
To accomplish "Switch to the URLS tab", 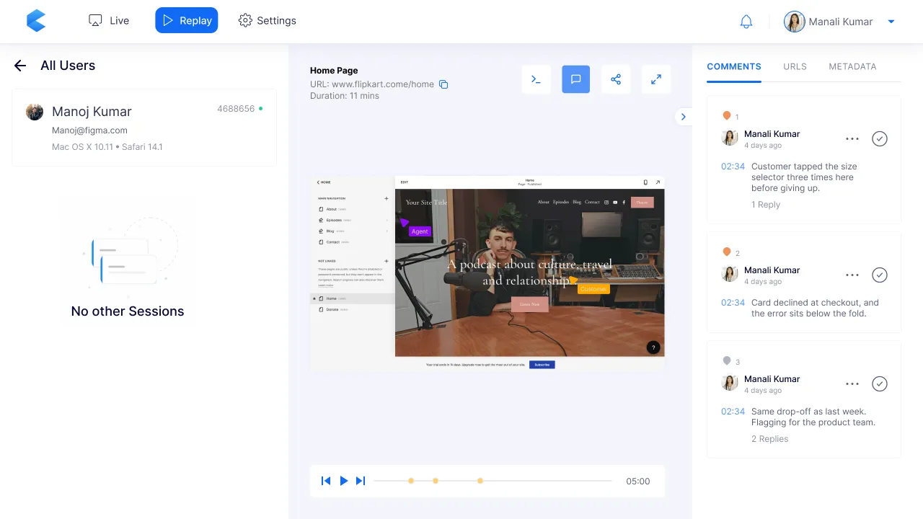I will (x=795, y=66).
